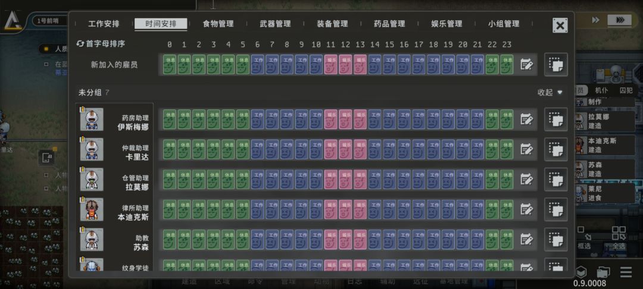The height and width of the screenshot is (289, 643).
Task: Select 本迪克斯 建造 in the side list
Action: click(x=604, y=145)
